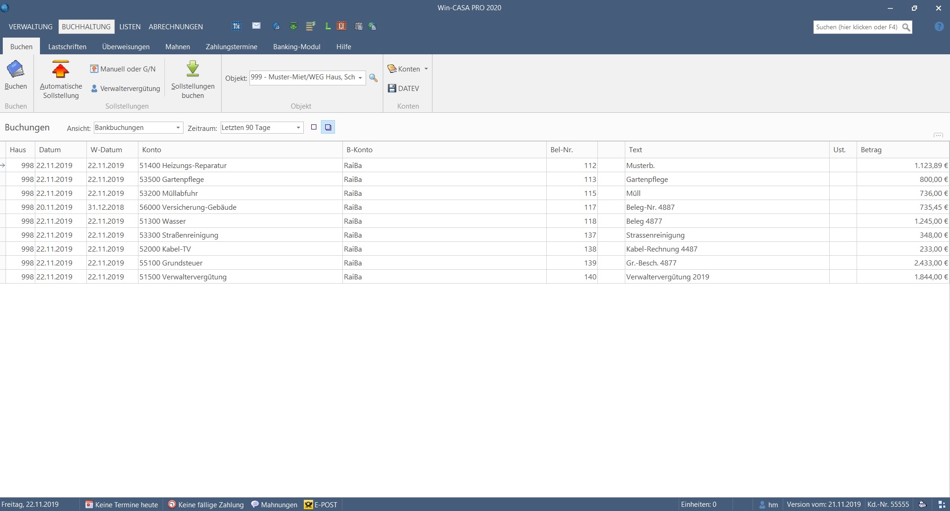Click the E-POST icon in the status bar
950x511 pixels.
pyautogui.click(x=308, y=505)
